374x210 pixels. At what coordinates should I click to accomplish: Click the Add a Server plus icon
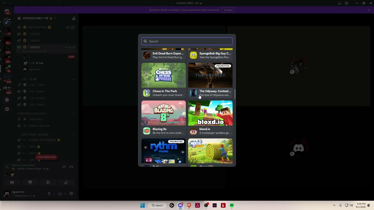coord(7,100)
